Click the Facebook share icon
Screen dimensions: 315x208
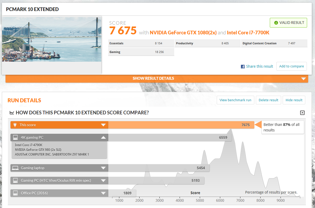tap(243, 67)
